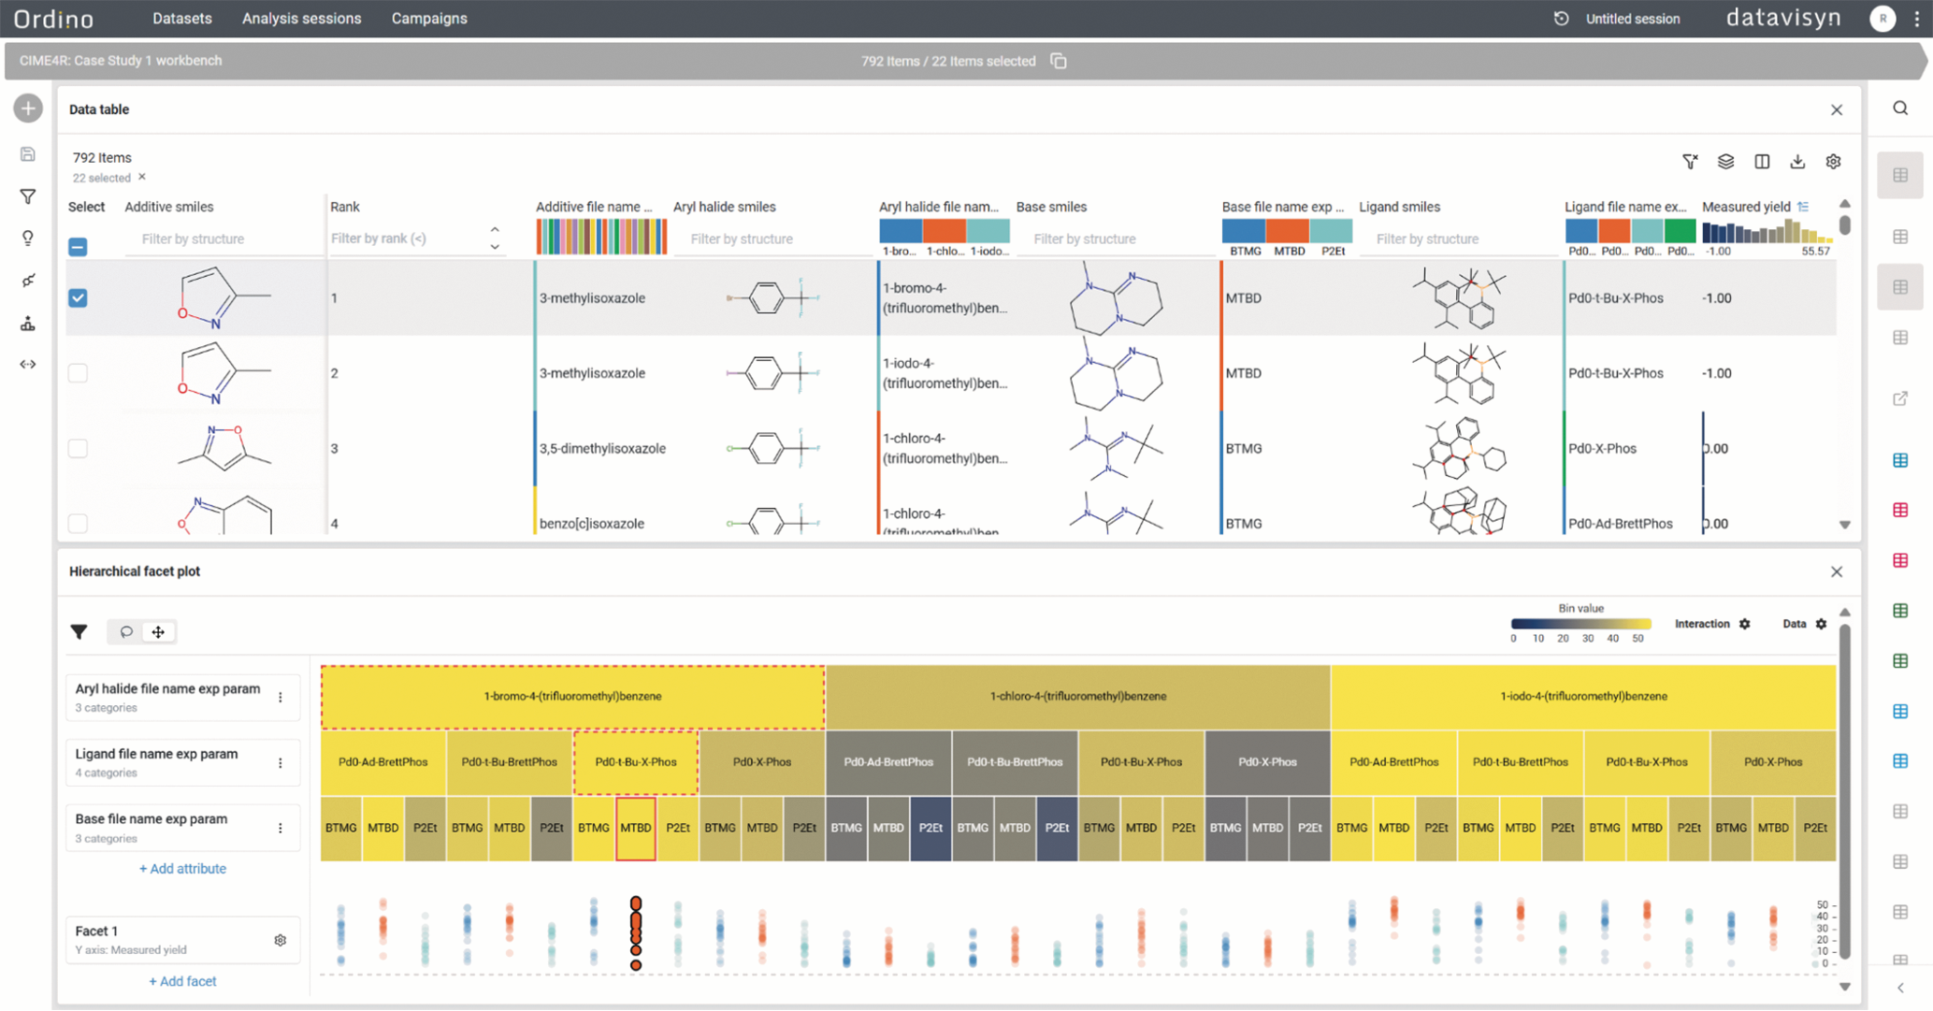Screen dimensions: 1933x1011
Task: Click the Untitled session name
Action: point(1633,19)
